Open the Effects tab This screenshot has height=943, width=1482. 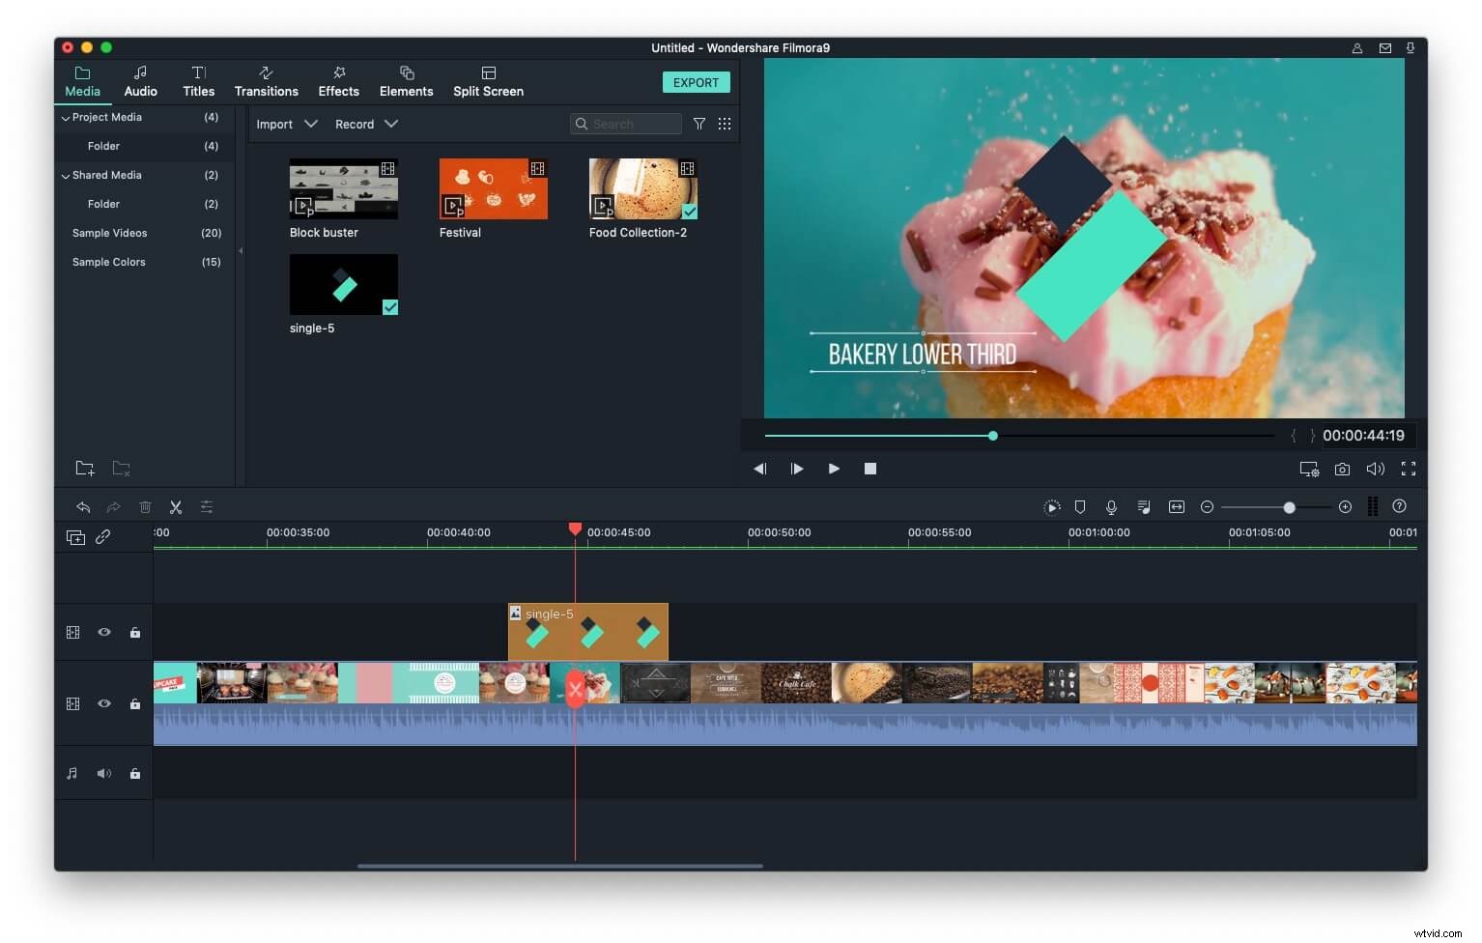[338, 81]
